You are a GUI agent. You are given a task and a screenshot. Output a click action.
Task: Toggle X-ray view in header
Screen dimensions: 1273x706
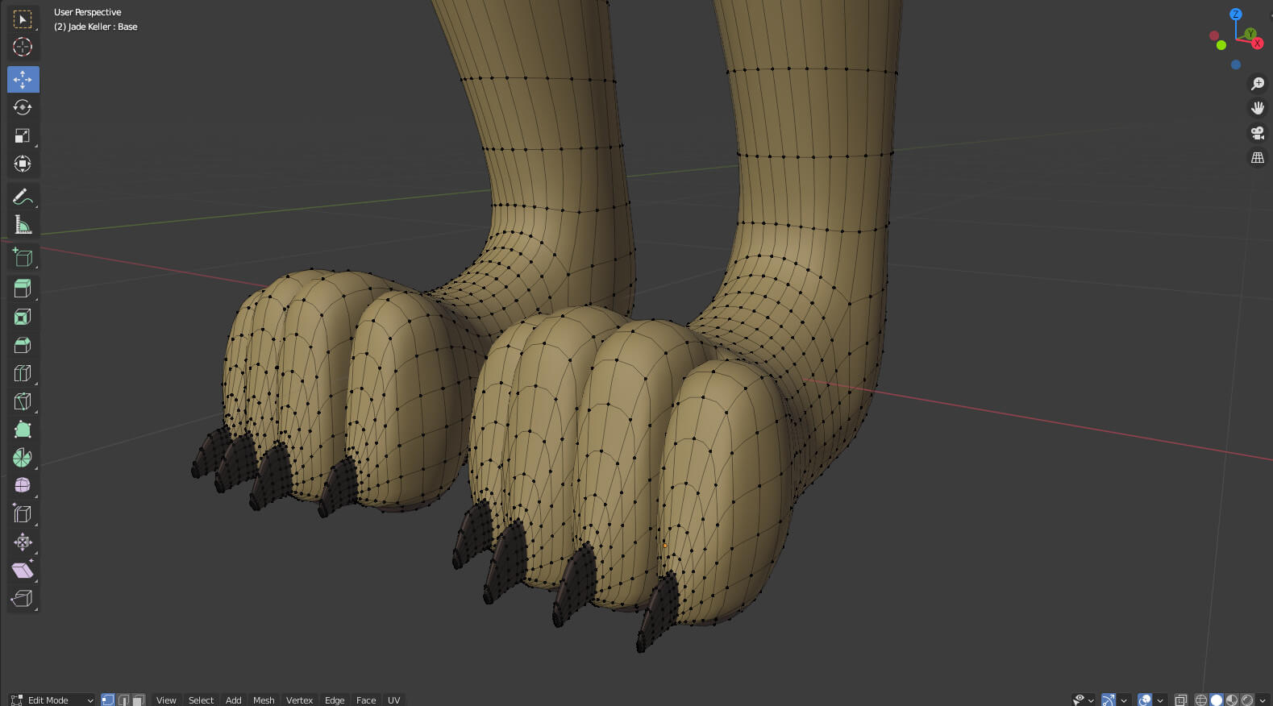tap(1181, 700)
